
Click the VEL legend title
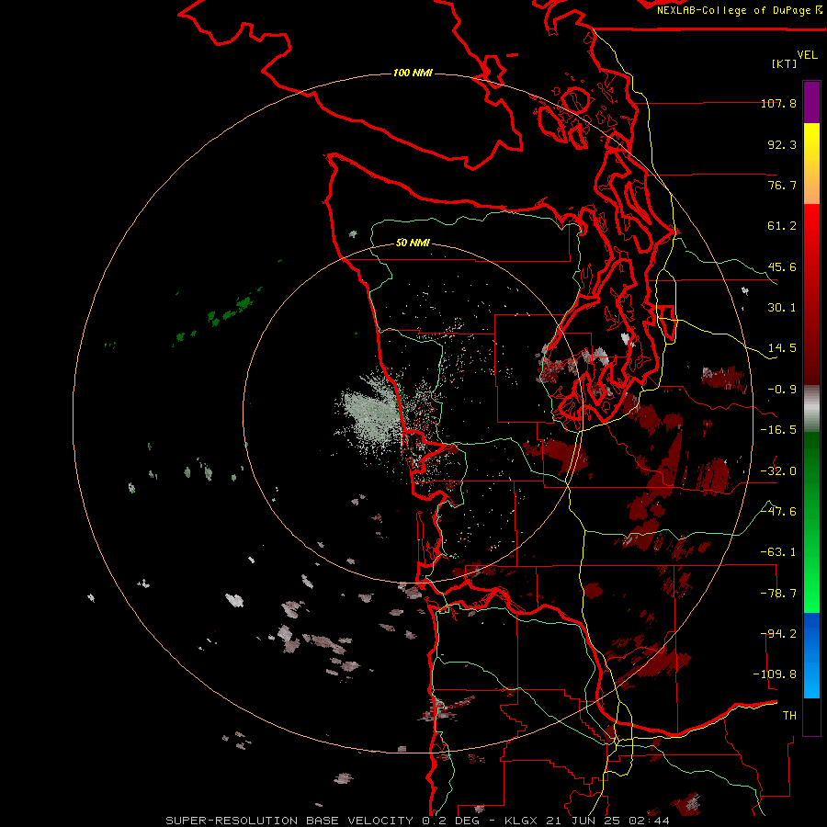[807, 55]
